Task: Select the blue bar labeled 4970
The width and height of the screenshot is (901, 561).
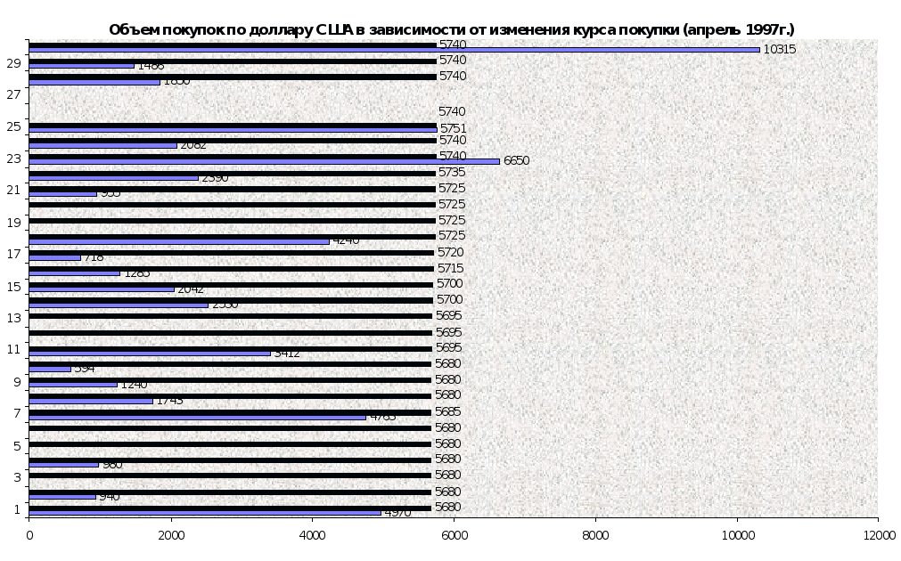Action: [205, 513]
